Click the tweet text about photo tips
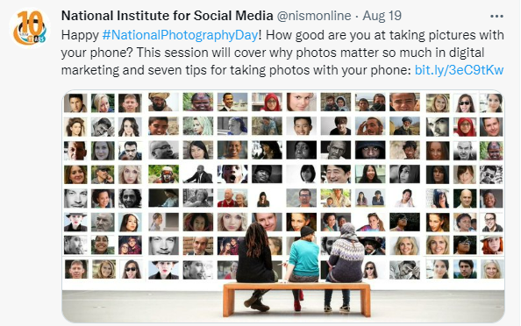This screenshot has height=326, width=521. [x=282, y=53]
